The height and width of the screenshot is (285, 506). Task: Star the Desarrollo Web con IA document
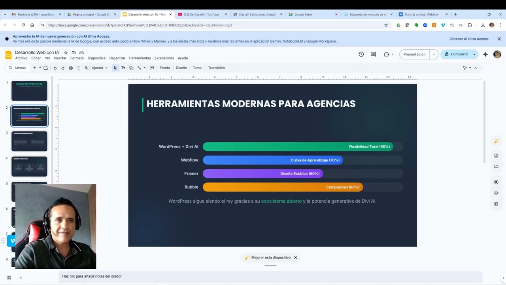(x=66, y=53)
